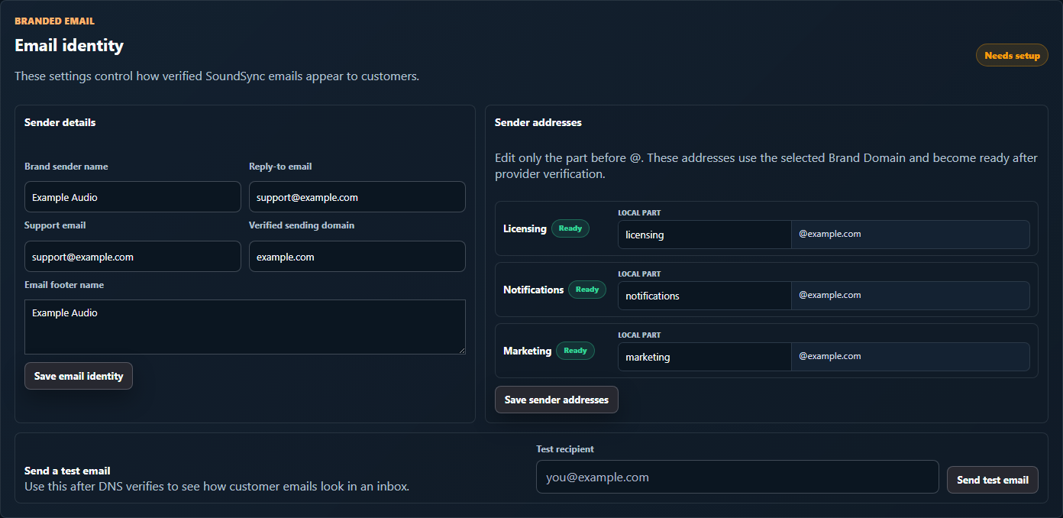Screen dimensions: 1063x518
Task: Click the Reply-to email label
Action: (x=280, y=167)
